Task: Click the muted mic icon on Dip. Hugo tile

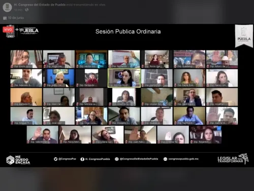Action: click(45, 66)
